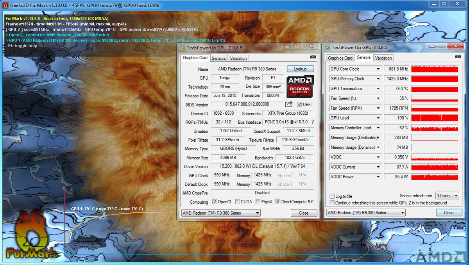Click the Name field 'AMD Radeon (TM) R9 380 Series'
Screen dimensions: 469x265
point(247,69)
